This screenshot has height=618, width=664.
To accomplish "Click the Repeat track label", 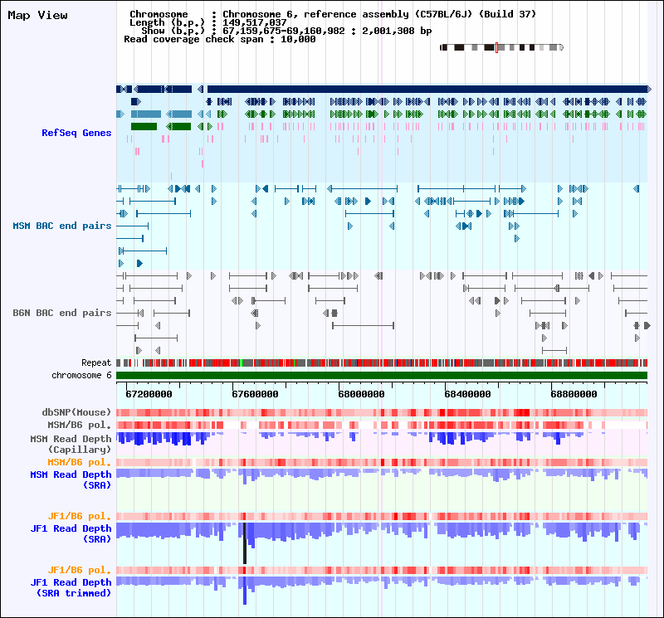I will pos(96,363).
